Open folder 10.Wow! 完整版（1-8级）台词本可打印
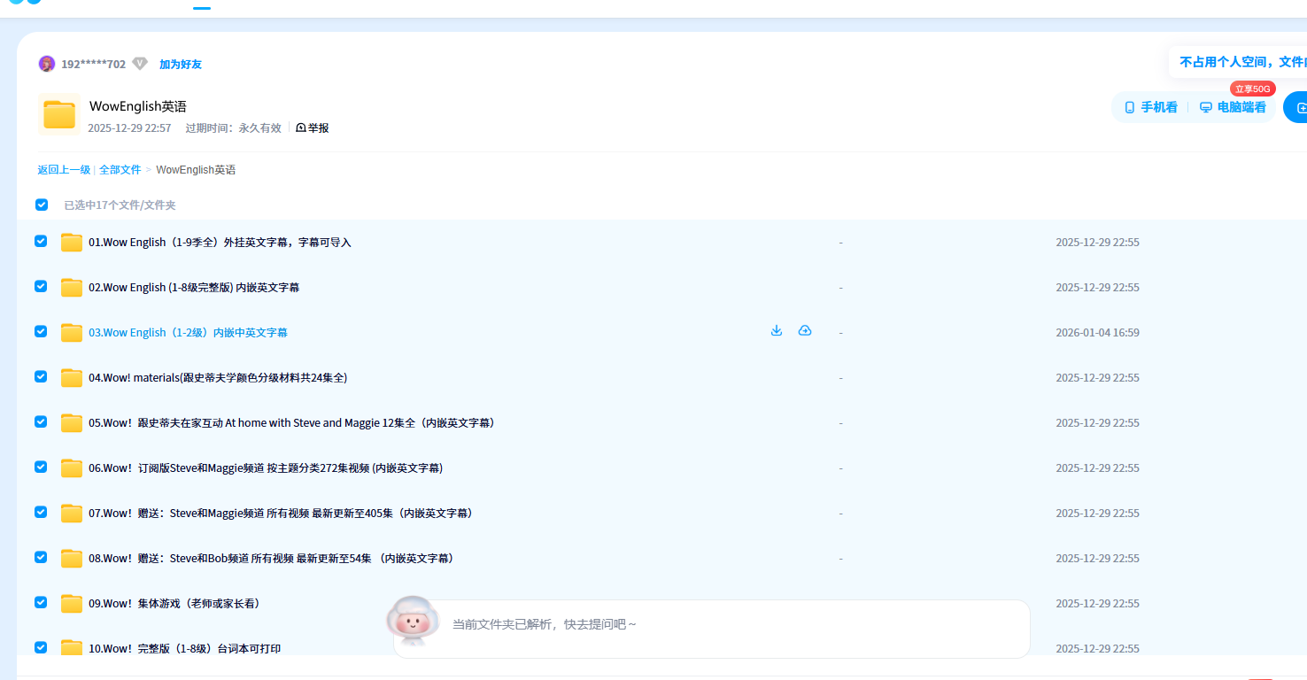Viewport: 1307px width, 680px height. coord(185,649)
